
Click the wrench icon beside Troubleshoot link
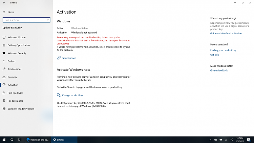pos(59,58)
